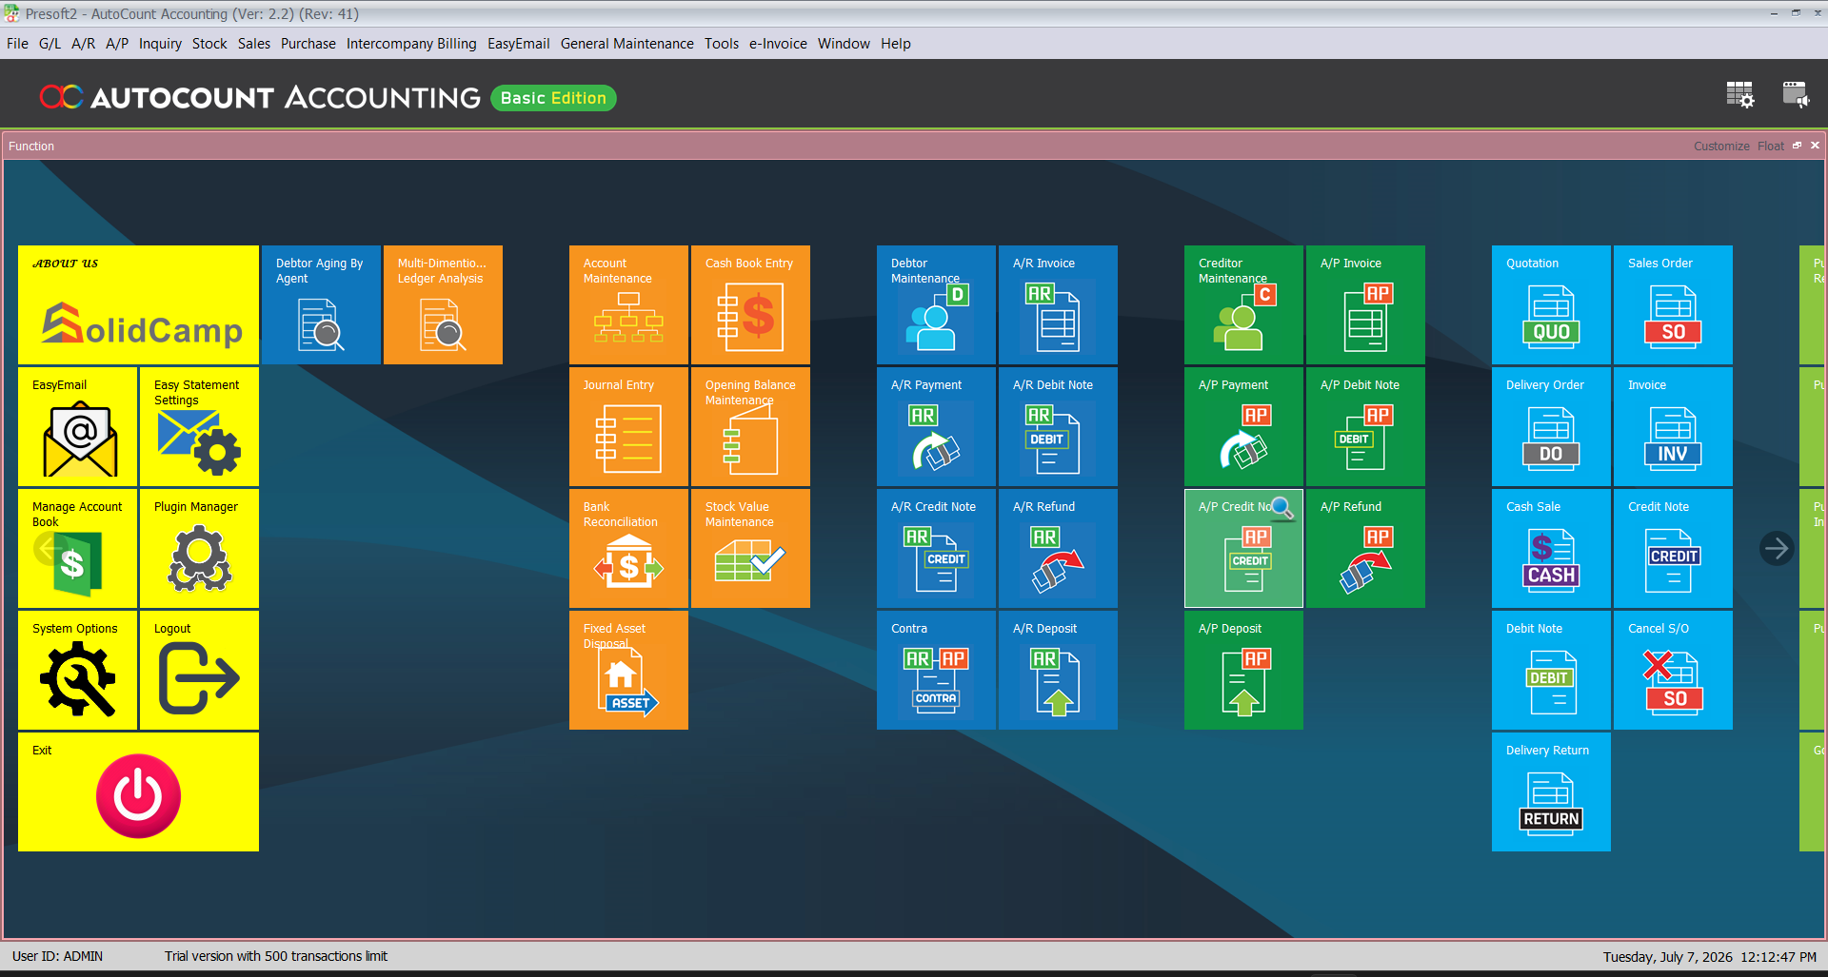Image resolution: width=1828 pixels, height=977 pixels.
Task: Open Delivery Order tile
Action: tap(1551, 426)
